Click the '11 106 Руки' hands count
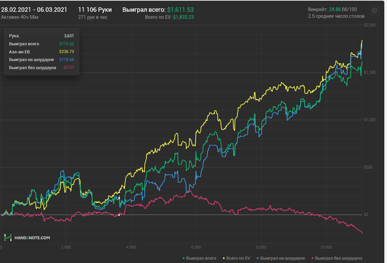This screenshot has height=263, width=387. (95, 9)
